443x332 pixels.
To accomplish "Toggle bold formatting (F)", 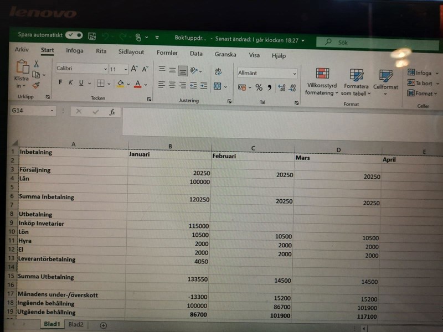I will 60,82.
